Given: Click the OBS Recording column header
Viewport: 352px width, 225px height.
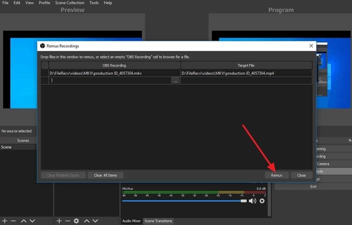Looking at the screenshot, I should [114, 65].
